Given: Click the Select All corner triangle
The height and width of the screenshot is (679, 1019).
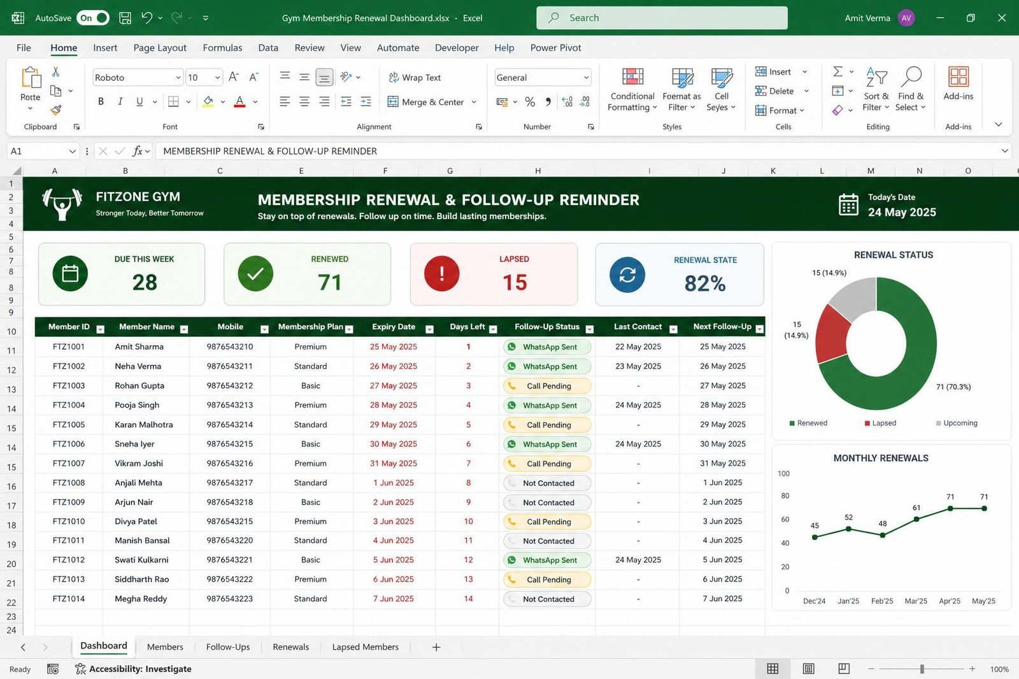Looking at the screenshot, I should tap(17, 171).
